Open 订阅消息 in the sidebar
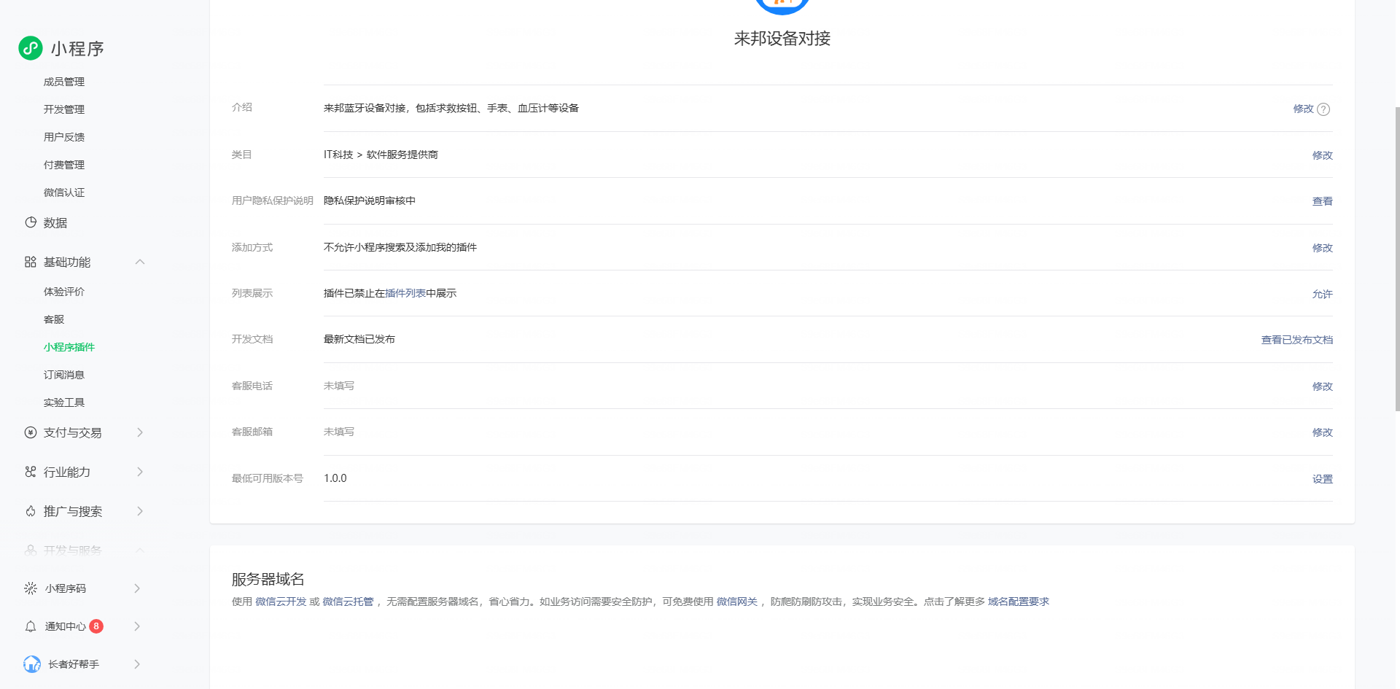 click(64, 375)
